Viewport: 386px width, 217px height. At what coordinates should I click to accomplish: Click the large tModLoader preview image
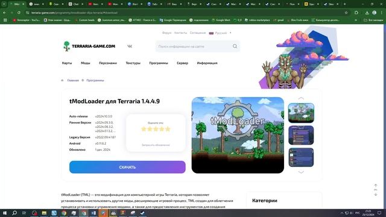(x=238, y=135)
